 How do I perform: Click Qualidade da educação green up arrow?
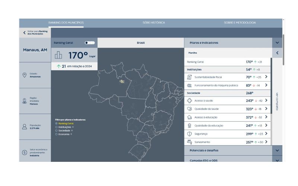(x=256, y=126)
